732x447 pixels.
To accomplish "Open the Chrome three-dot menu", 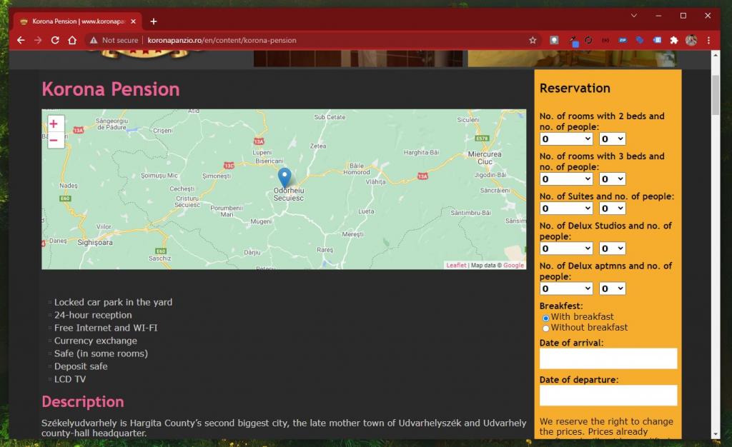I will (708, 41).
